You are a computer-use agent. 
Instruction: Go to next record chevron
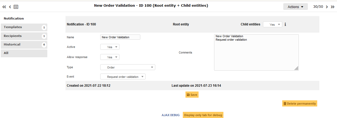click(x=327, y=7)
